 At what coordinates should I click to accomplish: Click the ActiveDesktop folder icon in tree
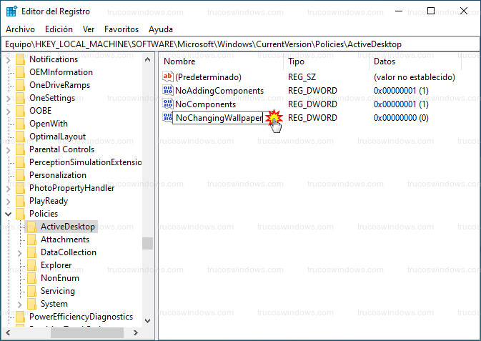(x=31, y=227)
